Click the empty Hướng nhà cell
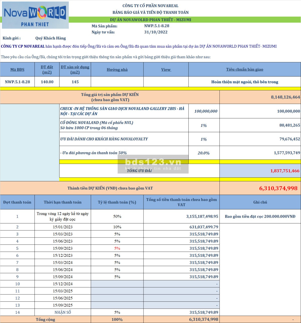This screenshot has height=323, width=301. point(117,82)
